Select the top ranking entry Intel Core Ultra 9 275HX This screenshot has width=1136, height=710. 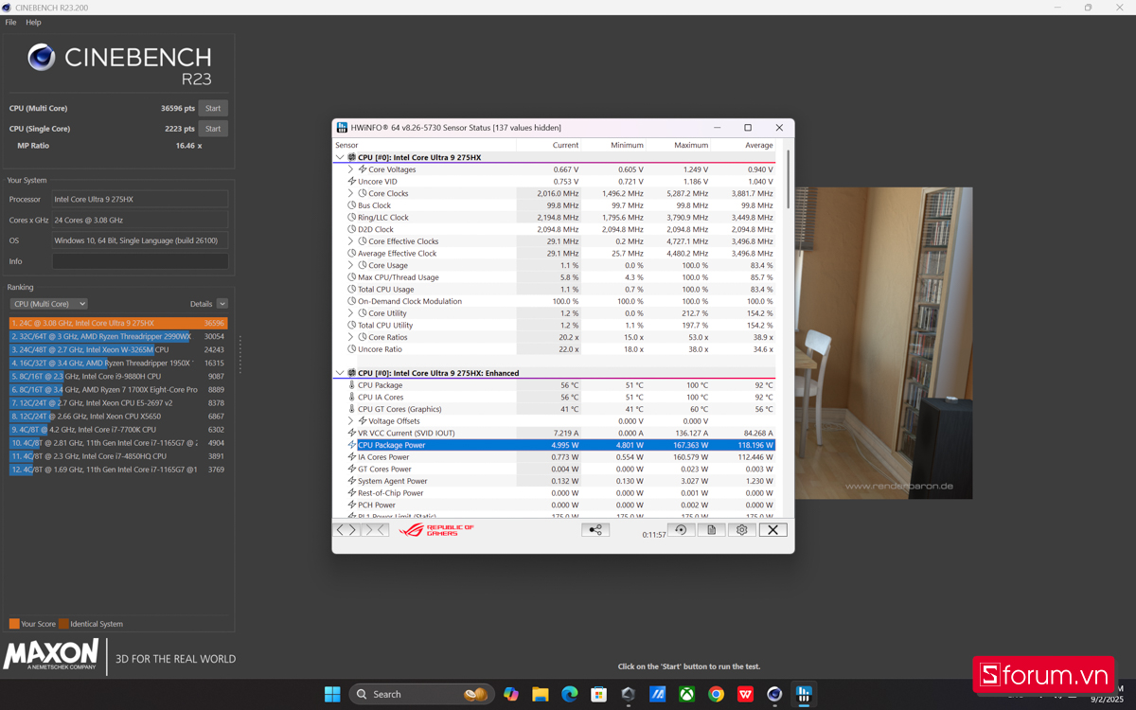pyautogui.click(x=118, y=323)
